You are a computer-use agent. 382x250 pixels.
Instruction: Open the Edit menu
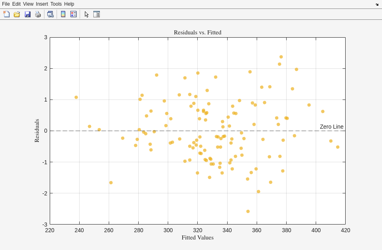point(16,4)
